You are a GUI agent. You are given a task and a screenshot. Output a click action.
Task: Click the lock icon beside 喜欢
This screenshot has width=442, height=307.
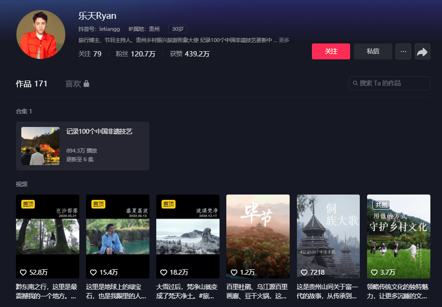point(86,84)
